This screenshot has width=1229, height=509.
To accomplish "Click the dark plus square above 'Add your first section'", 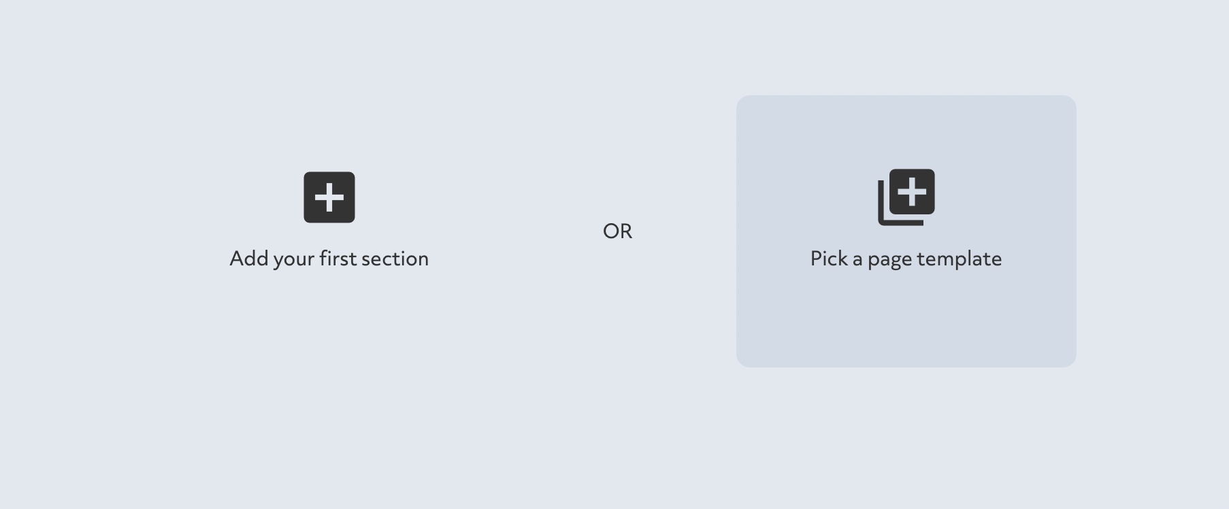I will (x=329, y=197).
